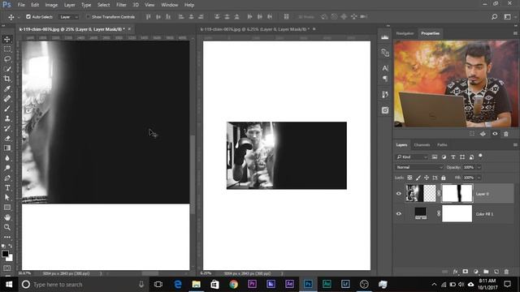520x292 pixels.
Task: Open the Layers panel flyout menu
Action: tap(515, 144)
